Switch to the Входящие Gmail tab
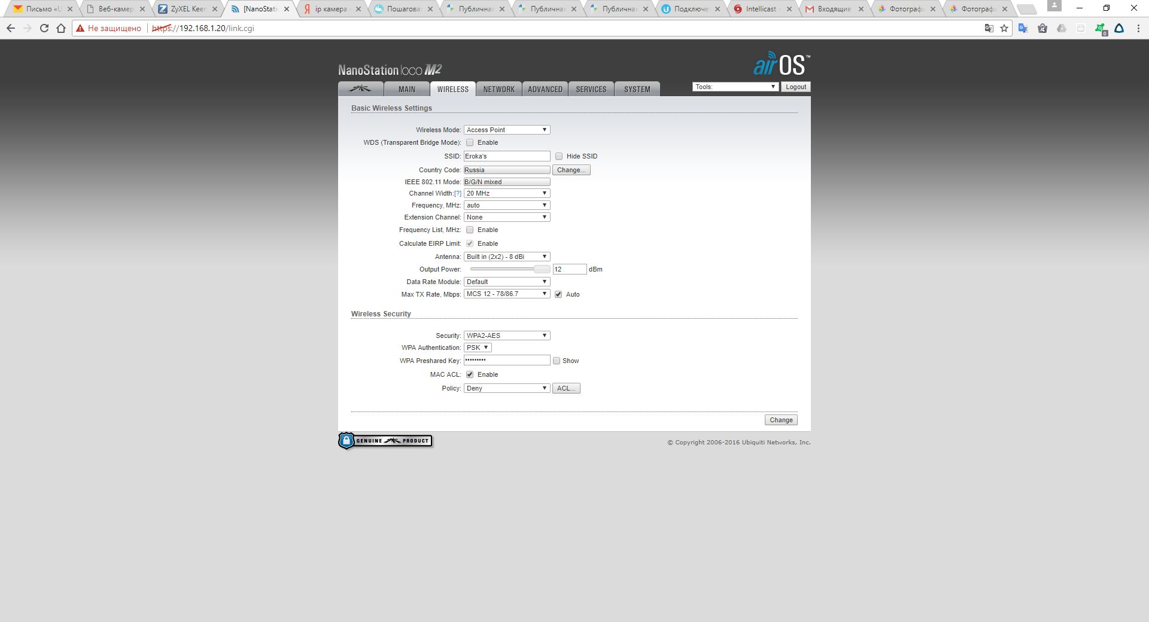This screenshot has width=1149, height=622. click(834, 9)
